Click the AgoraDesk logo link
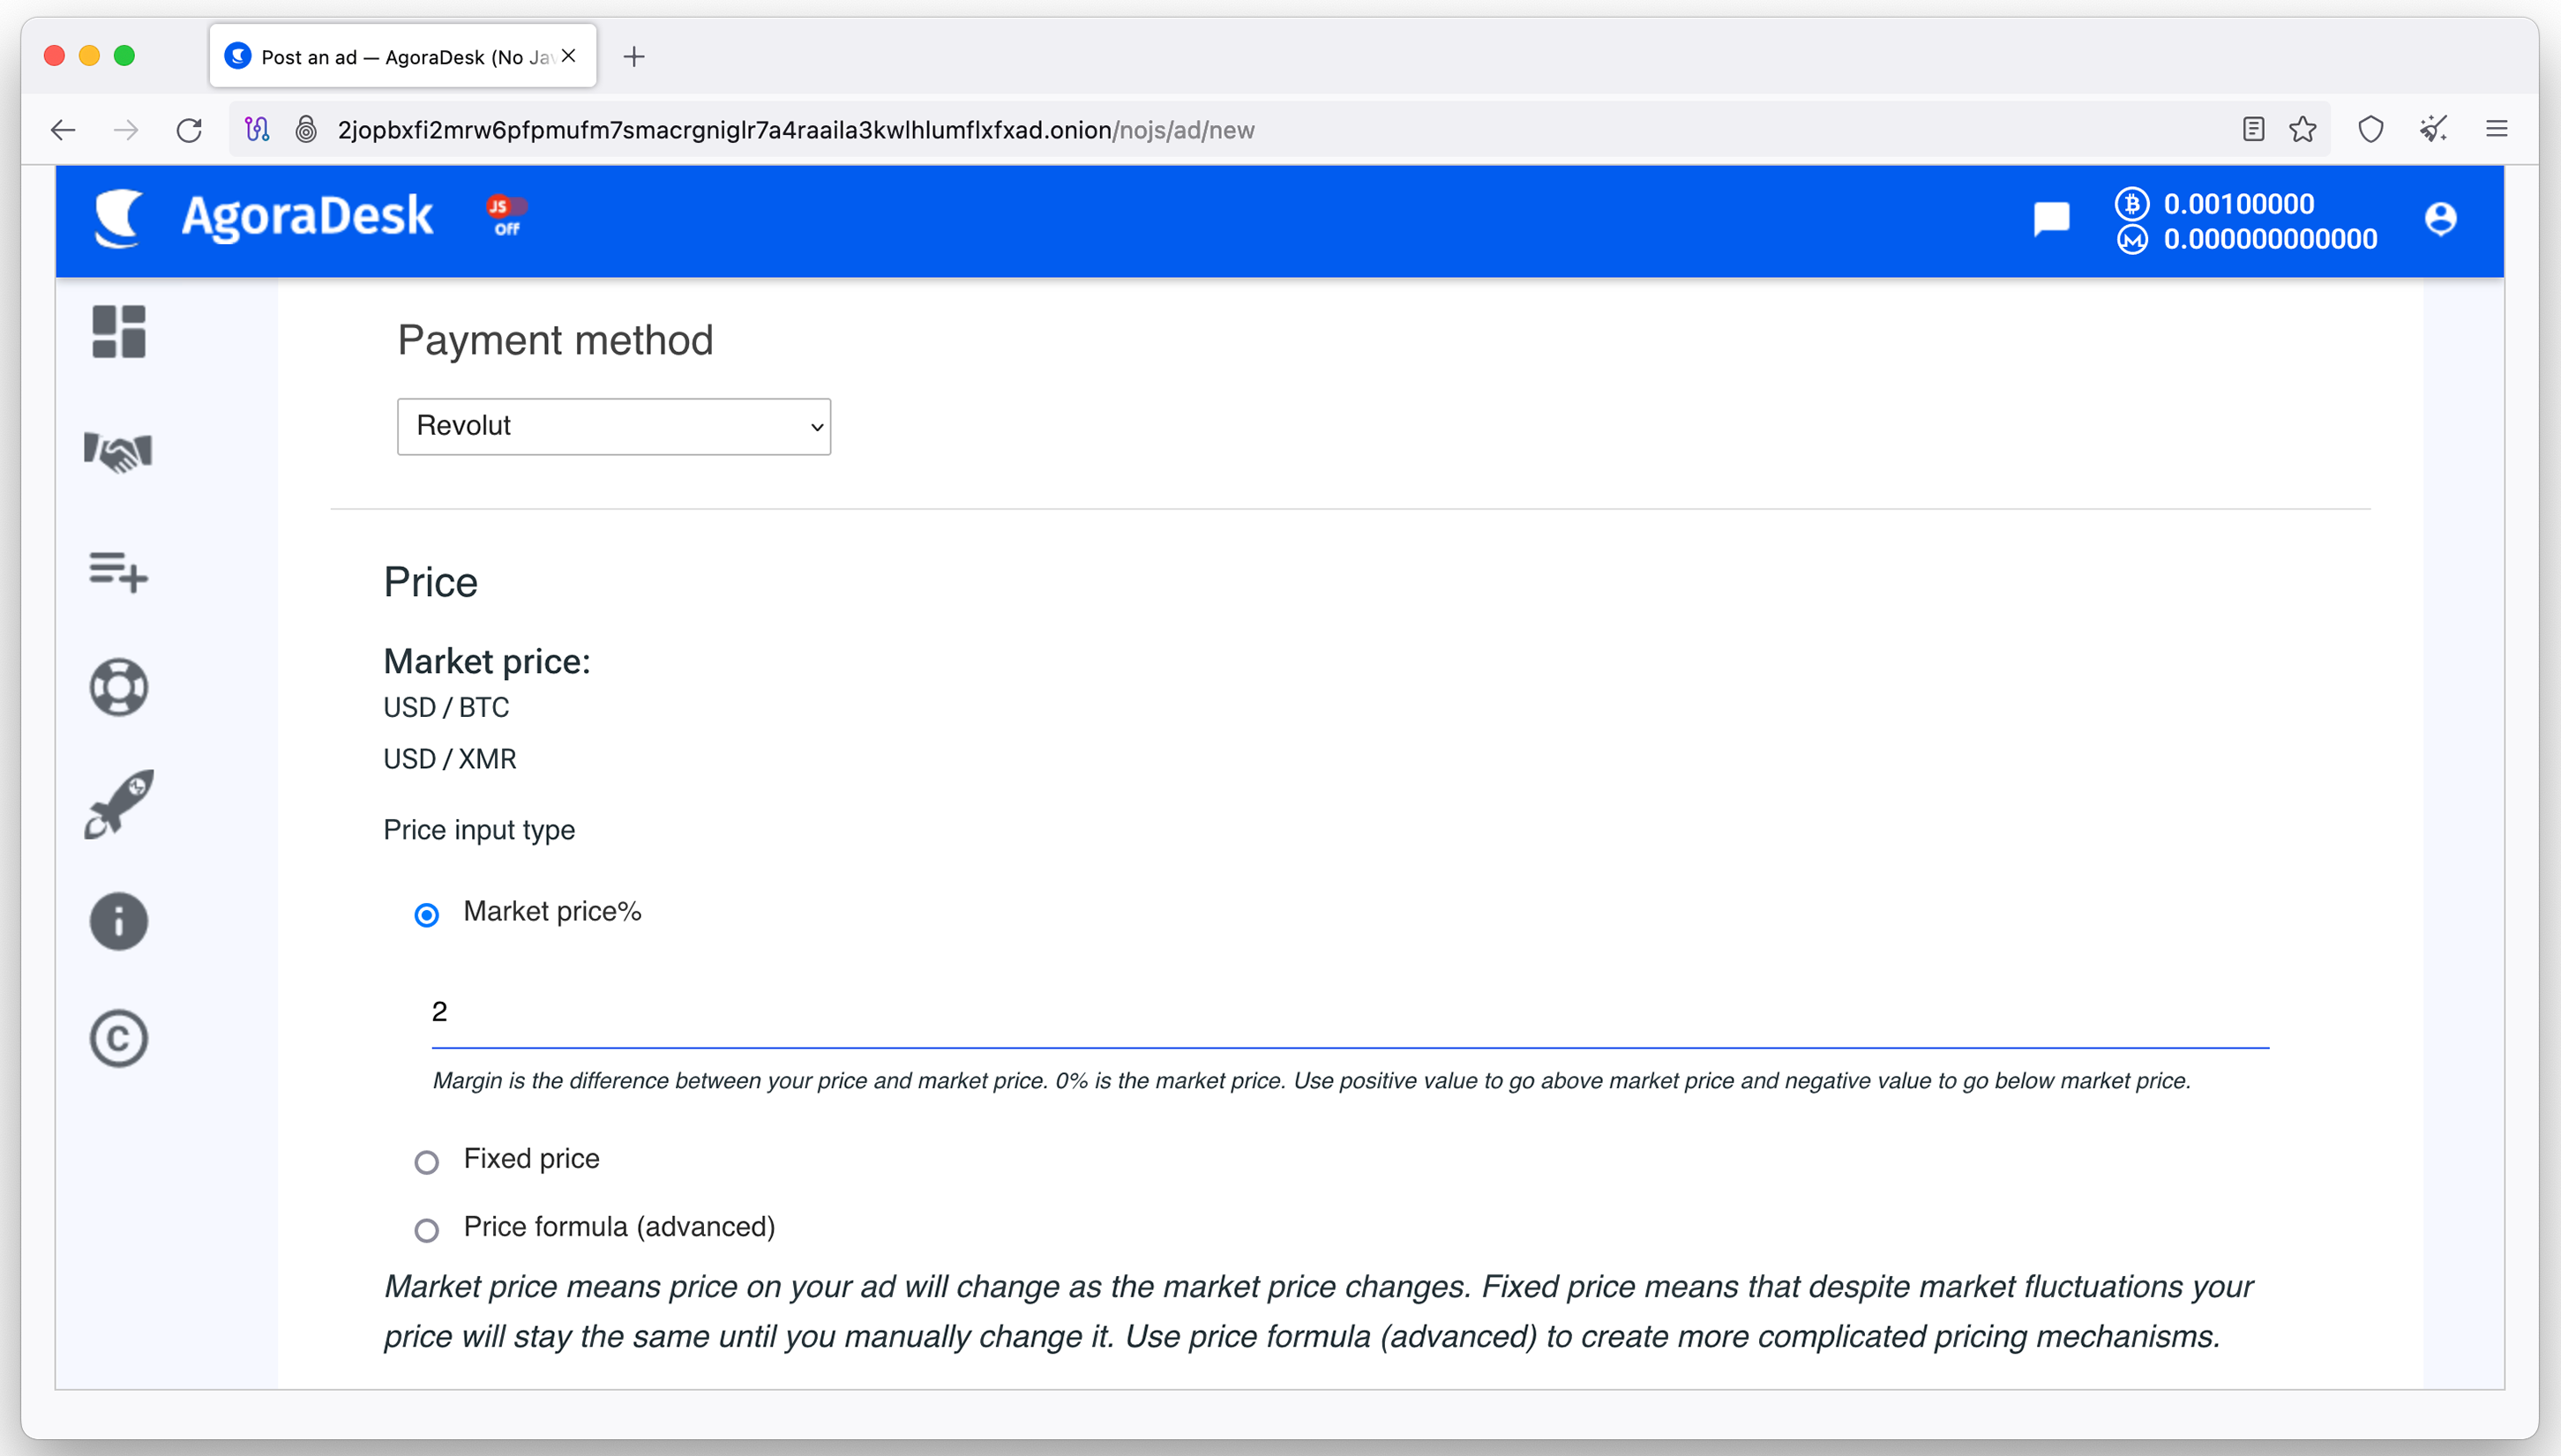Image resolution: width=2561 pixels, height=1456 pixels. [265, 217]
